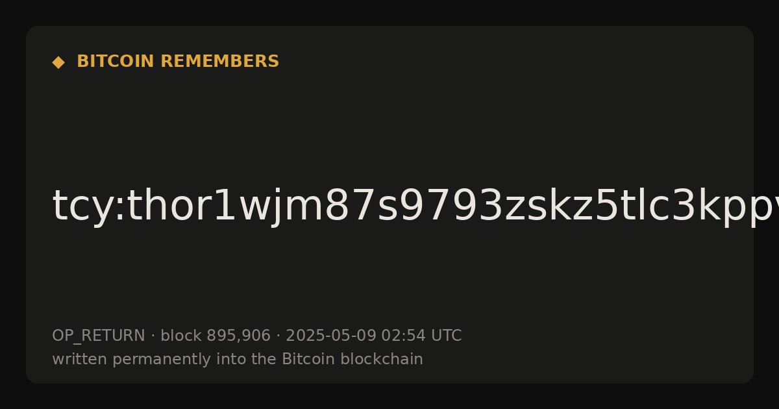Open block 895,906 reference
Screen dimensions: 779x409
click(216, 336)
